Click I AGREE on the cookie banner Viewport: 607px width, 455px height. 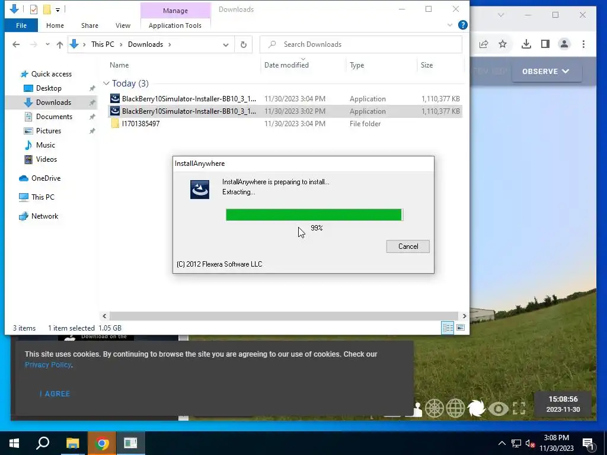click(x=55, y=394)
